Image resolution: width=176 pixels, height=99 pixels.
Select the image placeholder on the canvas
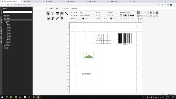[89, 55]
